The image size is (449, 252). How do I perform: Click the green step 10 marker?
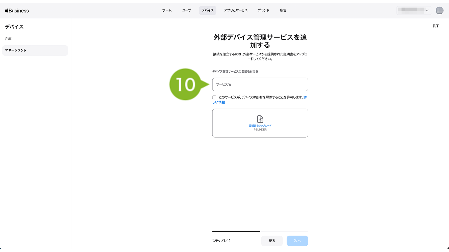click(186, 84)
